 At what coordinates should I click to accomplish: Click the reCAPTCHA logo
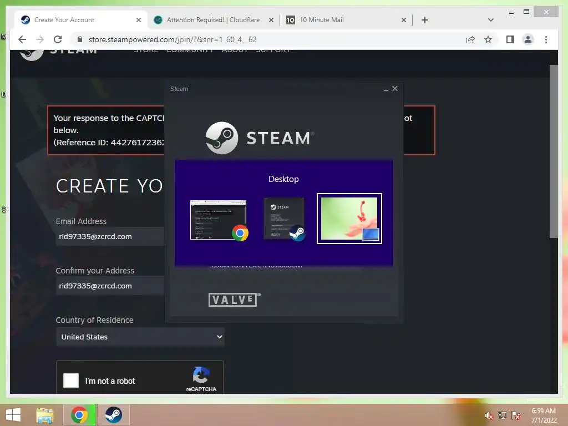[x=201, y=376]
